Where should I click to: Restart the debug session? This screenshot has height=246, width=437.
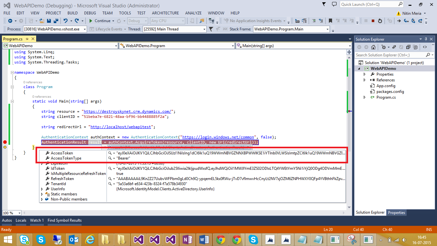point(380,21)
